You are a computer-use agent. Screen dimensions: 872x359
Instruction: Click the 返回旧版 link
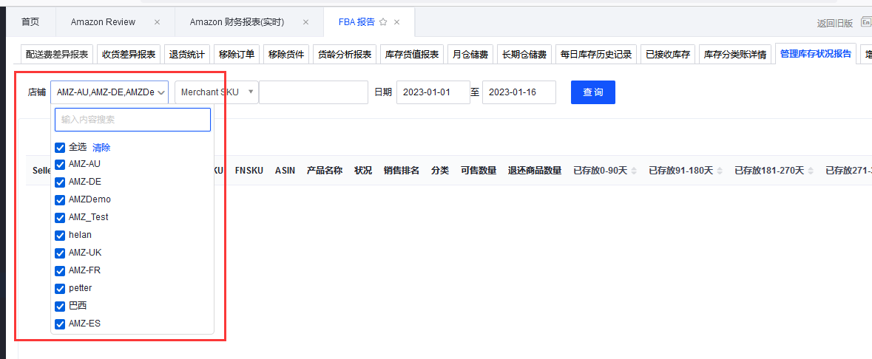[x=835, y=23]
